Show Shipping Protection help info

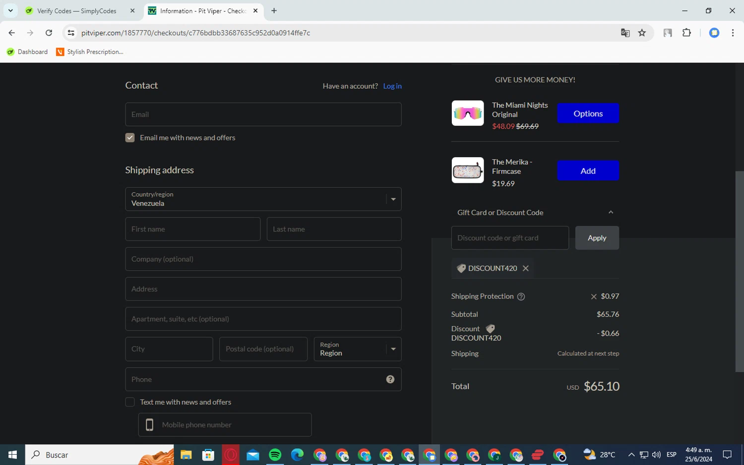click(x=521, y=296)
